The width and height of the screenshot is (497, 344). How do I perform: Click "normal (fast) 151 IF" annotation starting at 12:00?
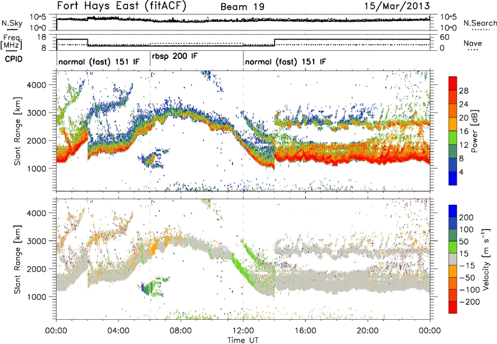[x=285, y=61]
